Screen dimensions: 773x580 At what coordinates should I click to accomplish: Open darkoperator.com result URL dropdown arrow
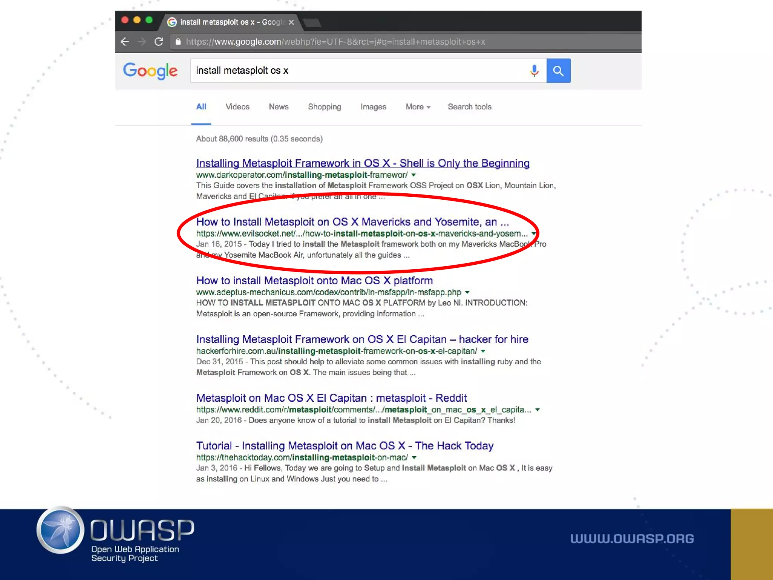point(414,175)
